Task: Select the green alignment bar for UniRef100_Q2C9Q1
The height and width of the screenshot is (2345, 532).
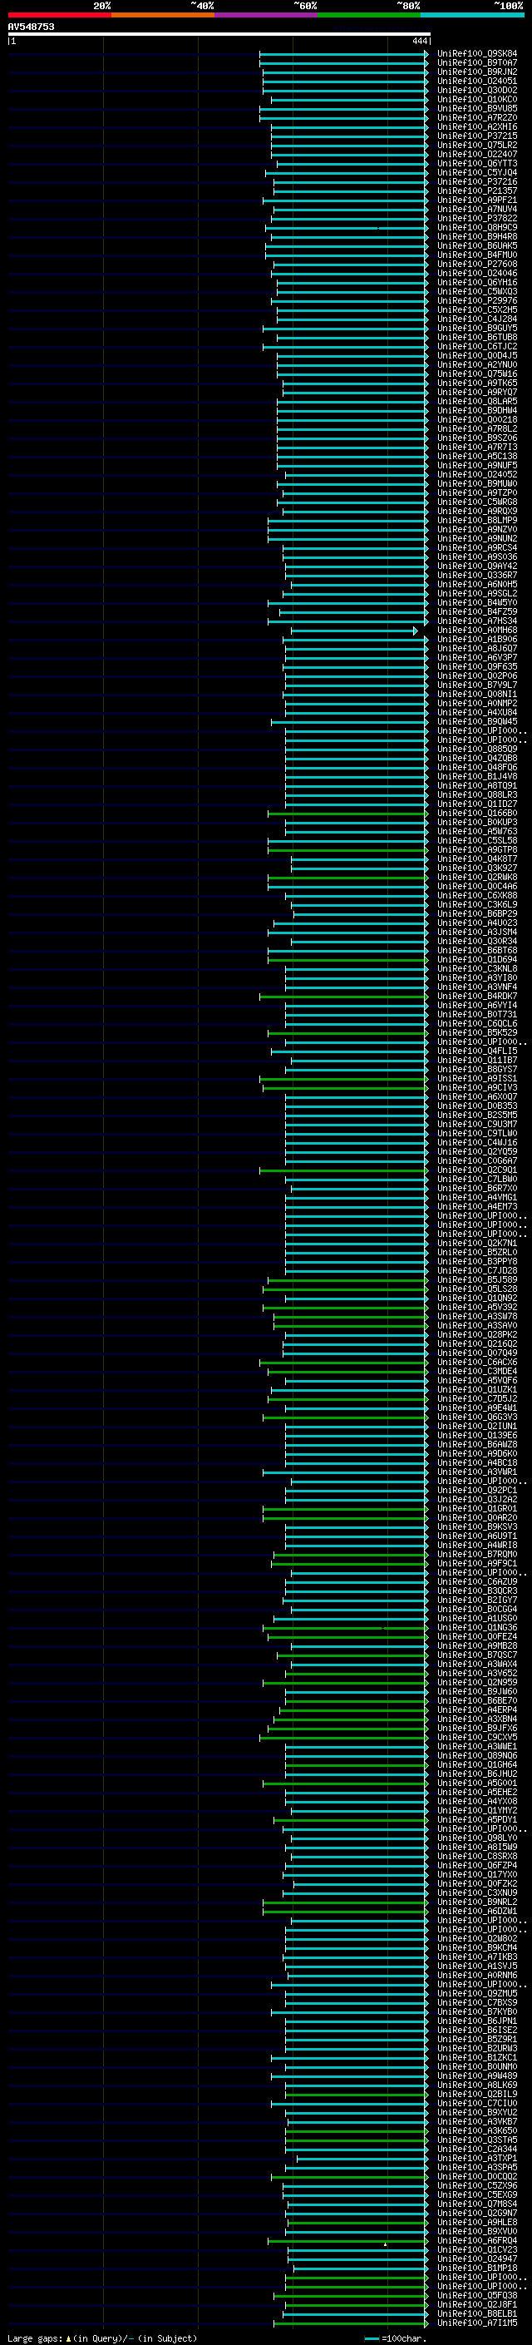Action: [x=344, y=1170]
